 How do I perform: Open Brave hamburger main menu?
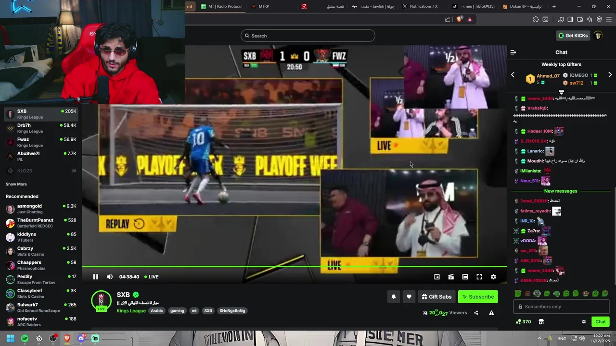click(609, 19)
